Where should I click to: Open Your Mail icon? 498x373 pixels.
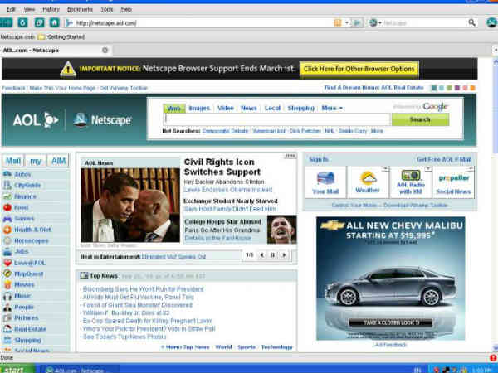[x=325, y=182]
